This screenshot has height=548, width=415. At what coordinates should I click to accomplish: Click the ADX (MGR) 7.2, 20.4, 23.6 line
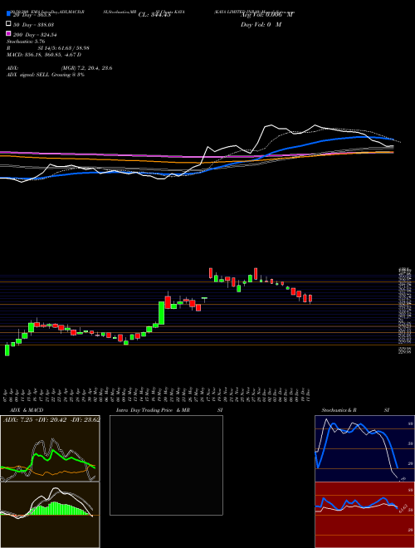(x=60, y=68)
